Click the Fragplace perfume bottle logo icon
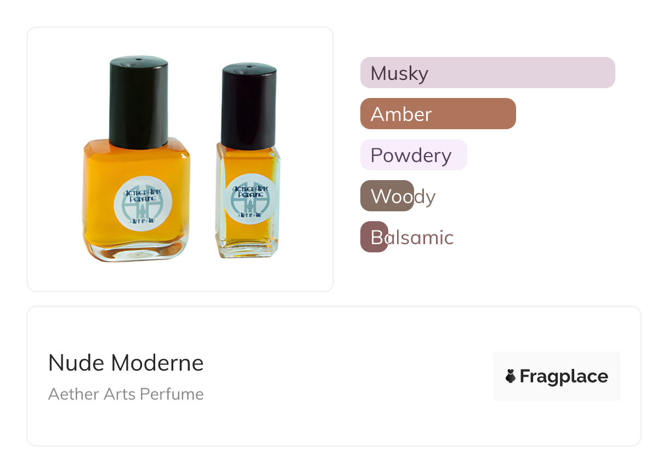Viewport: 668px width, 473px height. 511,376
